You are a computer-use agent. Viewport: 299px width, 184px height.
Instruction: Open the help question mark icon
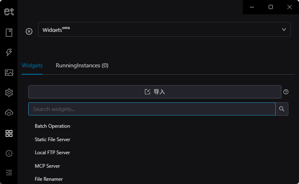(x=285, y=92)
